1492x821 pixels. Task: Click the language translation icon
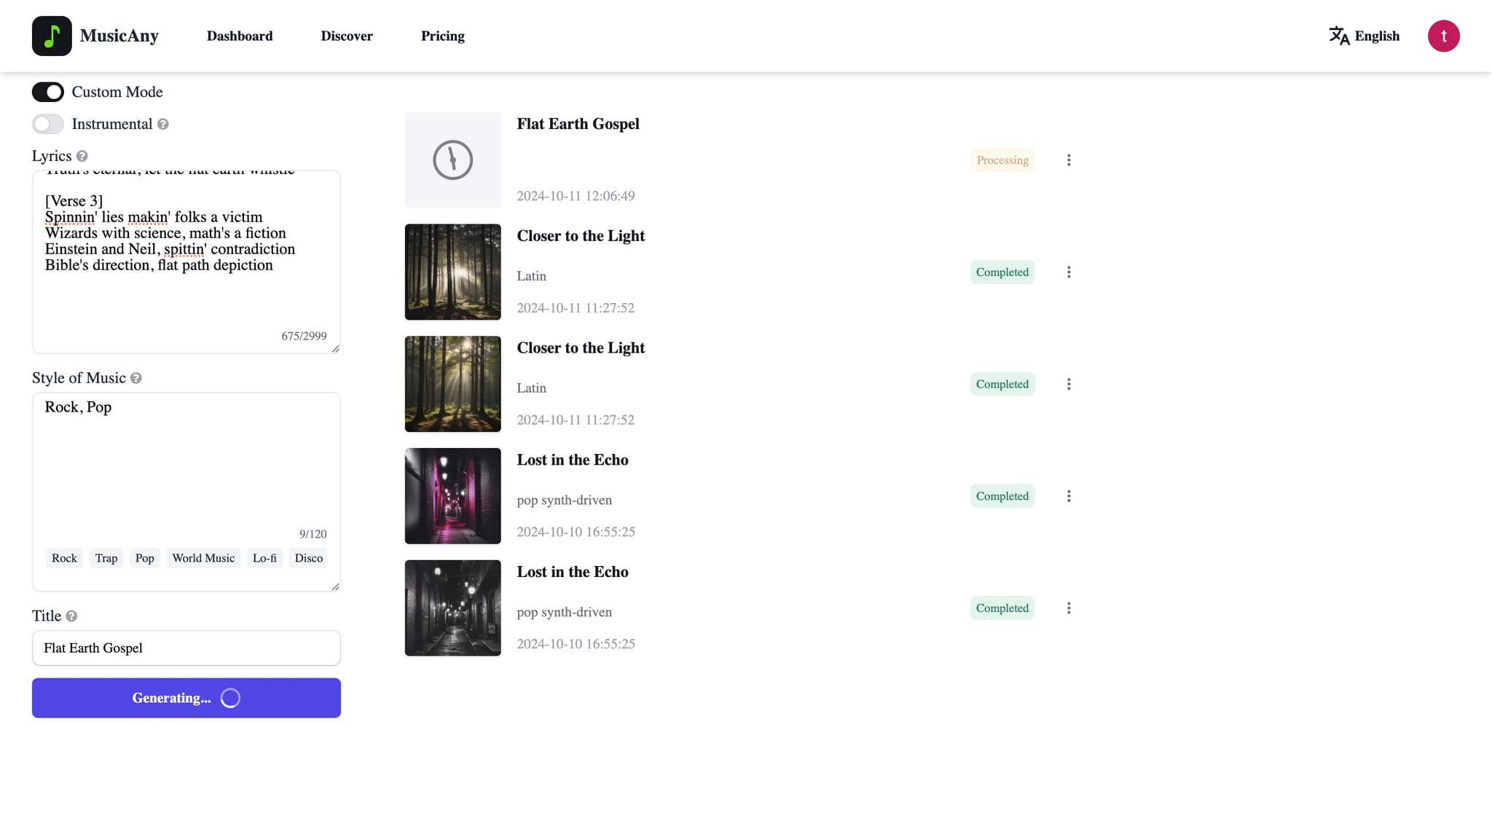click(1338, 36)
